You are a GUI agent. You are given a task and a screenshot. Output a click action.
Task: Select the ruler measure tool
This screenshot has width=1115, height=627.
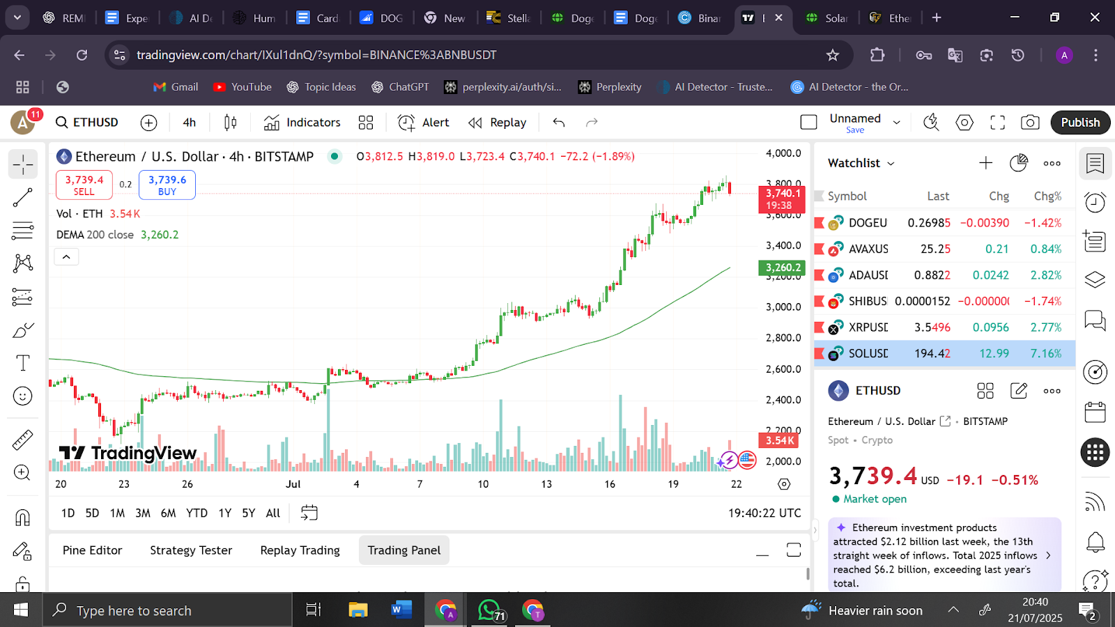click(23, 440)
